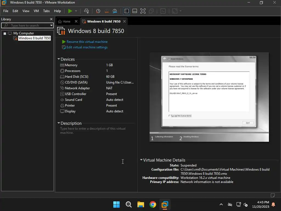Screen dimensions: 281x211
Task: Click the Unity mode toolbar icon
Action: (151, 11)
